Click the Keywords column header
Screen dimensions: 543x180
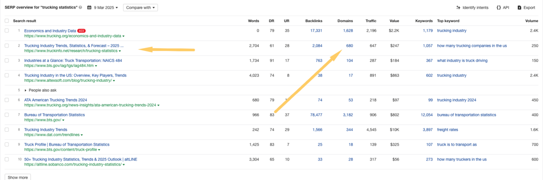coord(424,21)
